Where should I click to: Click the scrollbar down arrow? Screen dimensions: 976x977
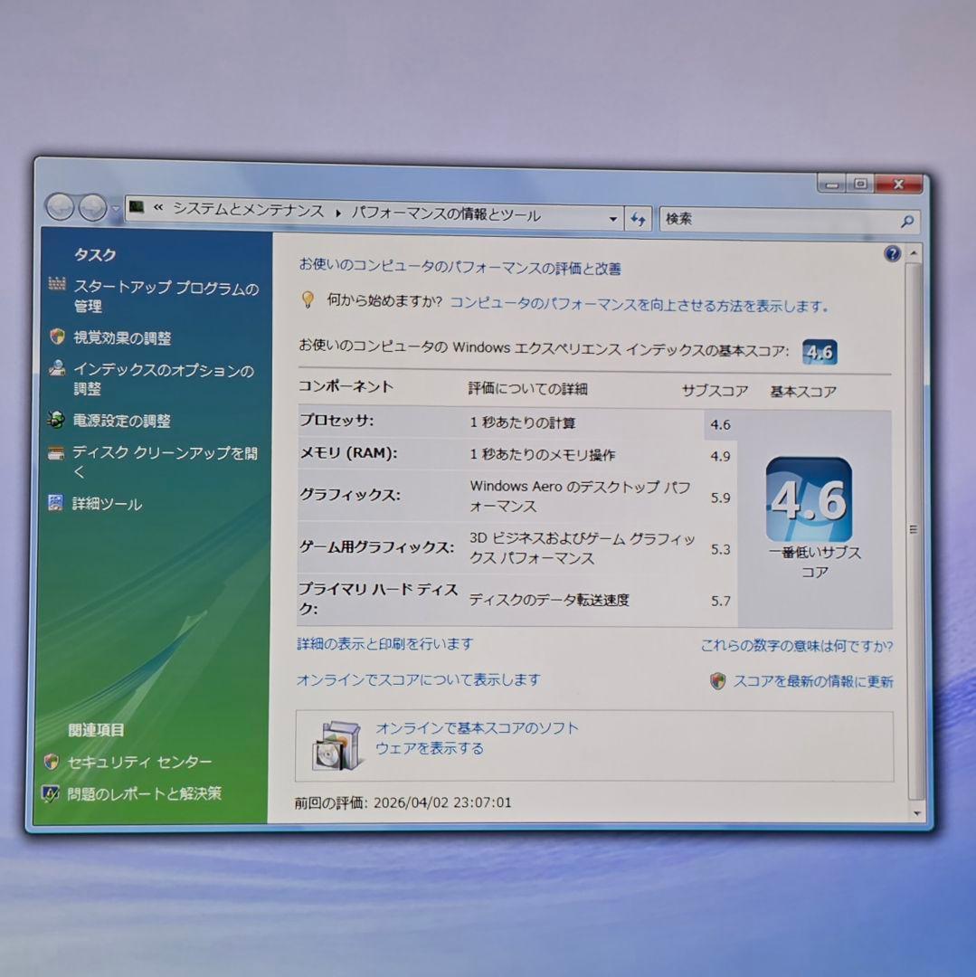[x=916, y=812]
